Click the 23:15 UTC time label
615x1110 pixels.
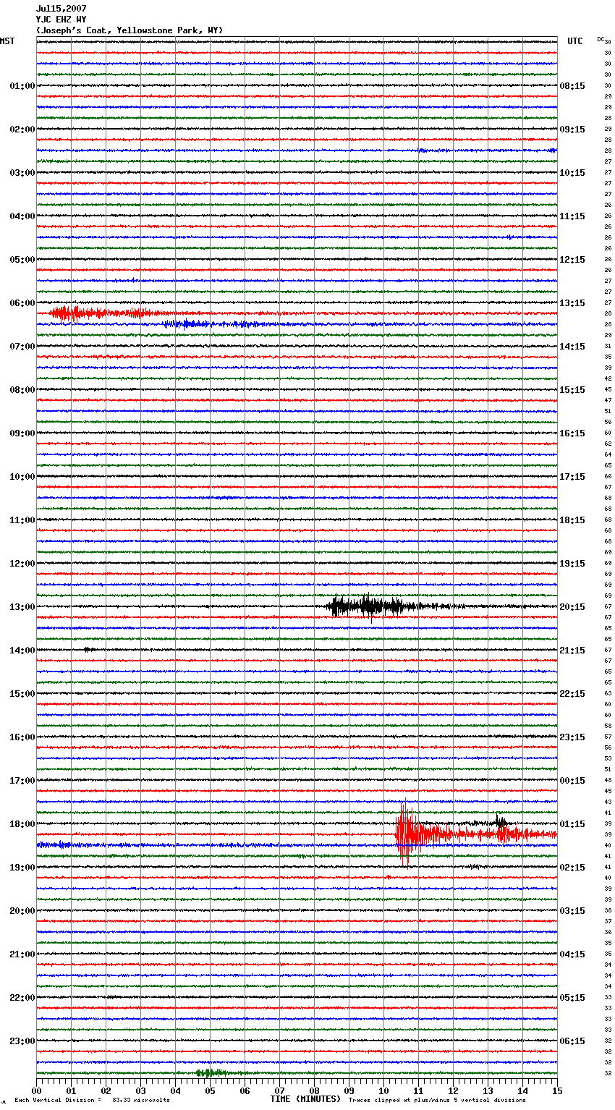pyautogui.click(x=572, y=737)
